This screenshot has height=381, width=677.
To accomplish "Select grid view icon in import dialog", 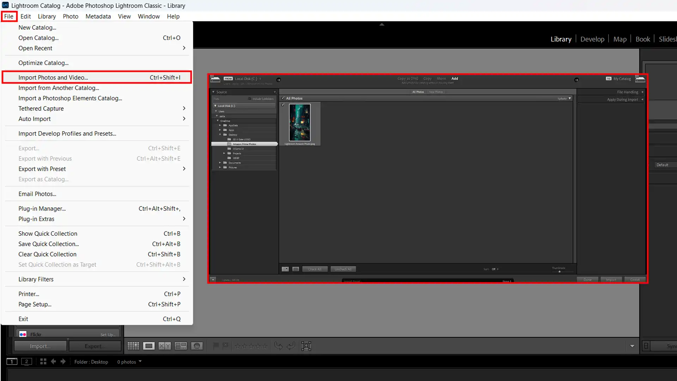I will tap(285, 269).
